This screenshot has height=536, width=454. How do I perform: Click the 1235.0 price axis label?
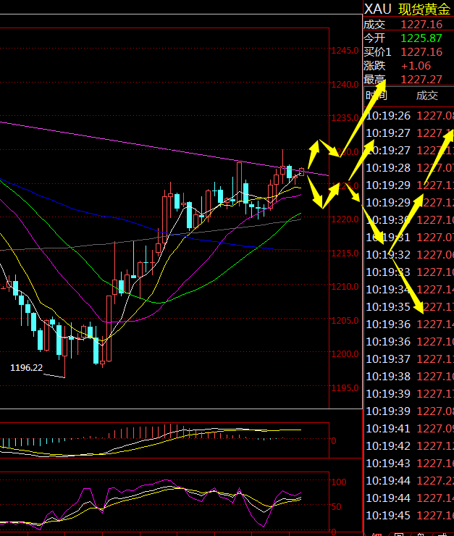click(x=345, y=118)
